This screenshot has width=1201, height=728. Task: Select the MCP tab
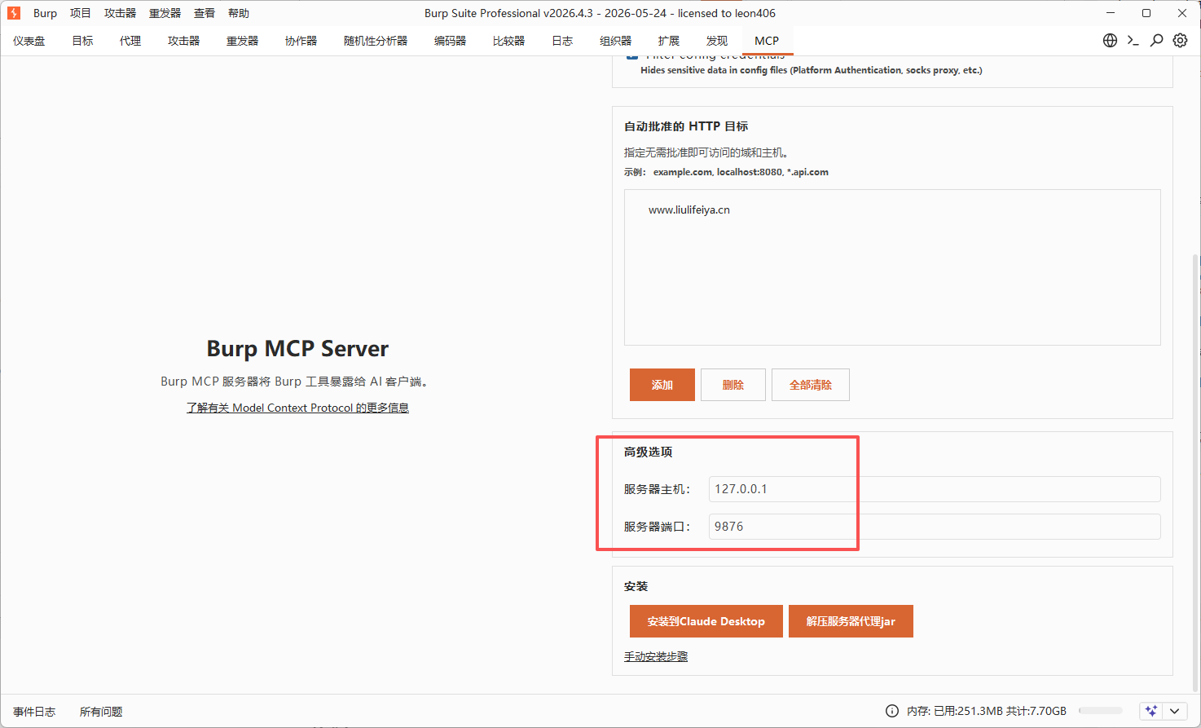pyautogui.click(x=767, y=41)
